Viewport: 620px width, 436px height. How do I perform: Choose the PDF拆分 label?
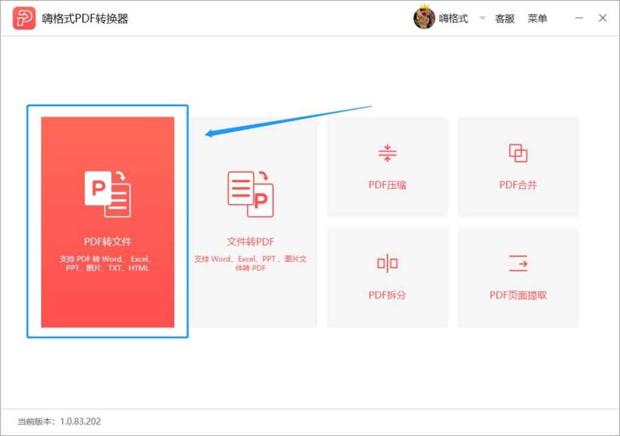(x=387, y=295)
